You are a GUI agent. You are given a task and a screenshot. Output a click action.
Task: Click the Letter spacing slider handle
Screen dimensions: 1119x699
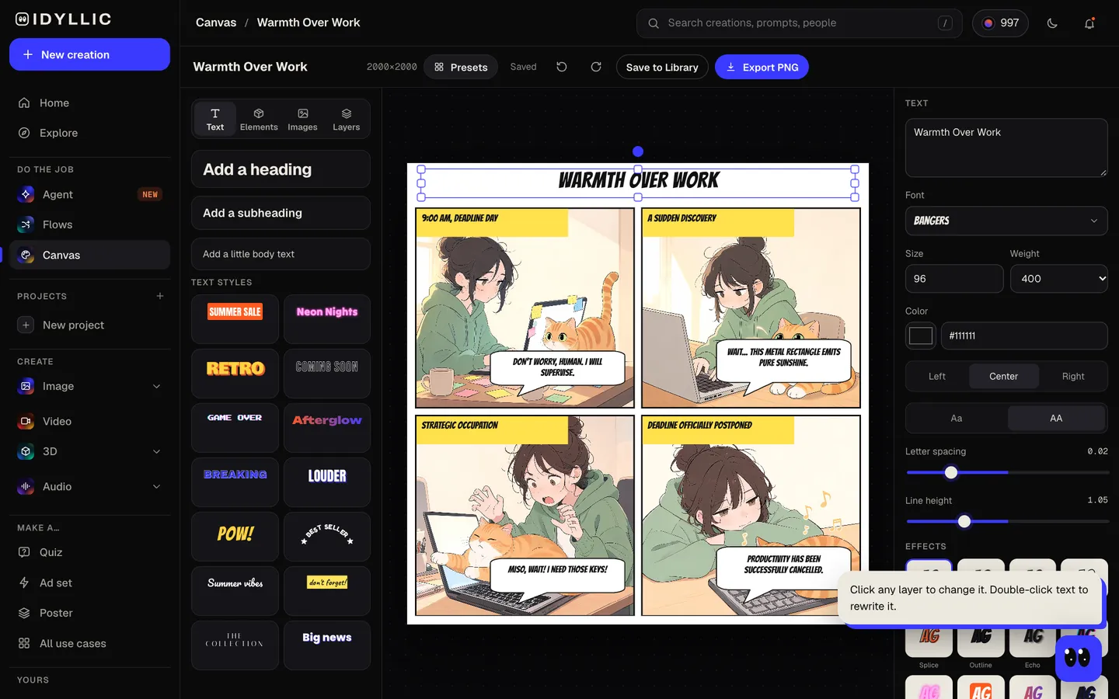tap(951, 472)
